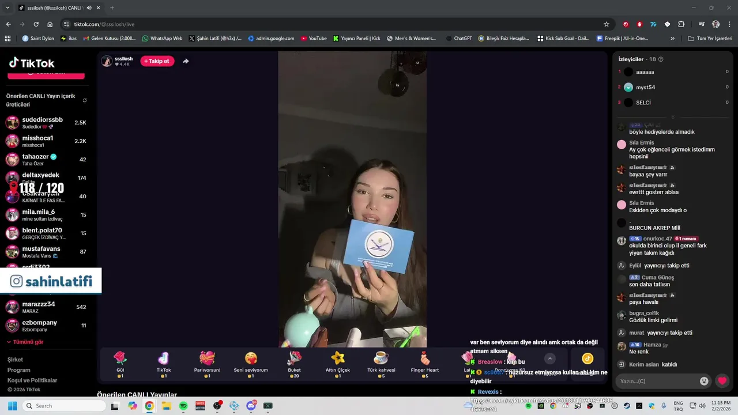Click the TikTok logo in the sidebar
The width and height of the screenshot is (738, 415).
click(32, 63)
